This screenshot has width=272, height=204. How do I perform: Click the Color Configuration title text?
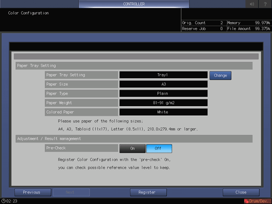(x=28, y=13)
